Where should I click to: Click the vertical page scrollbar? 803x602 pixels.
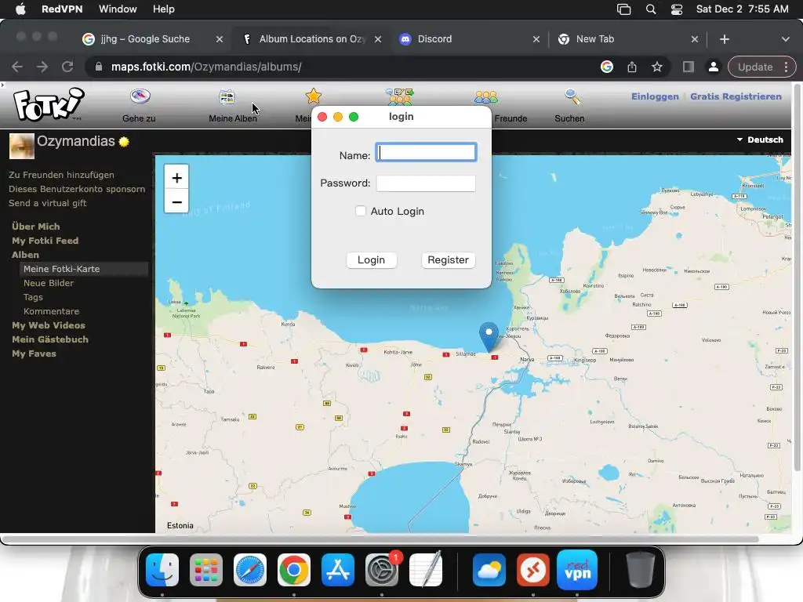pyautogui.click(x=797, y=277)
